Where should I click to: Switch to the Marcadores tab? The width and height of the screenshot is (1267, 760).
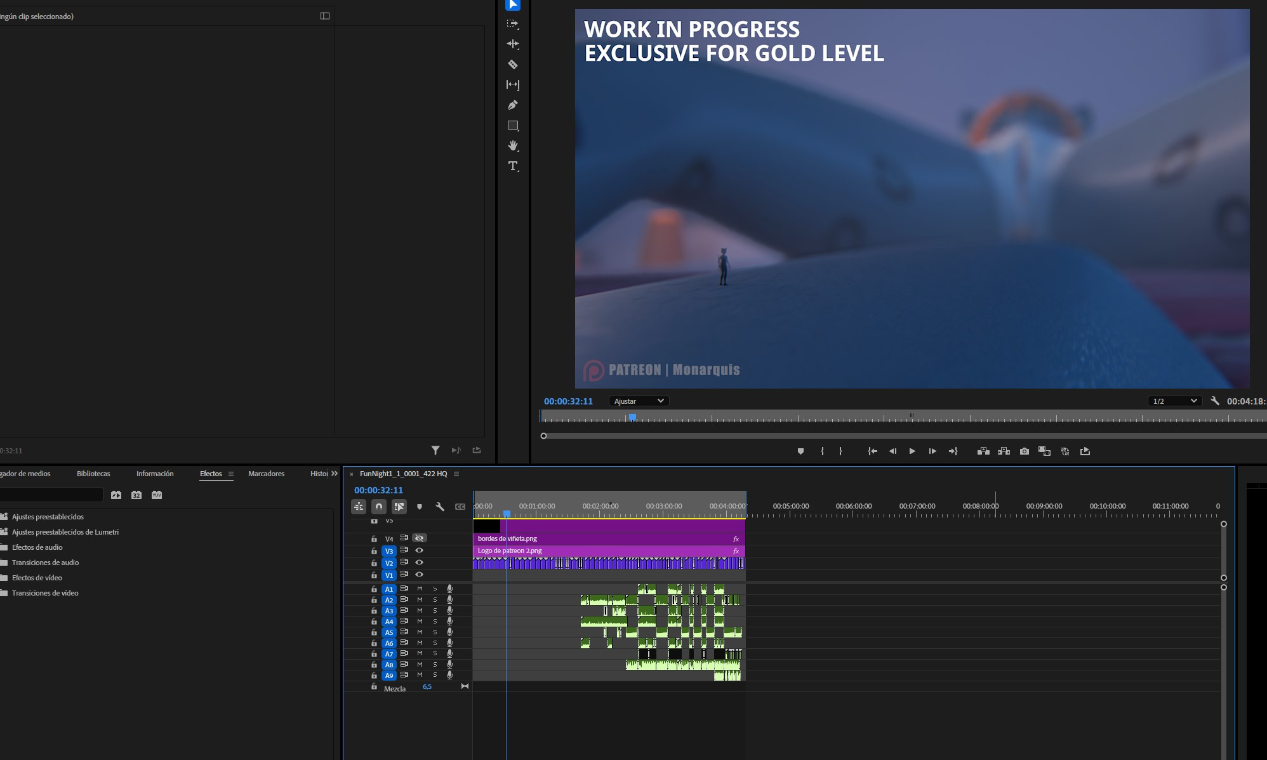point(266,474)
